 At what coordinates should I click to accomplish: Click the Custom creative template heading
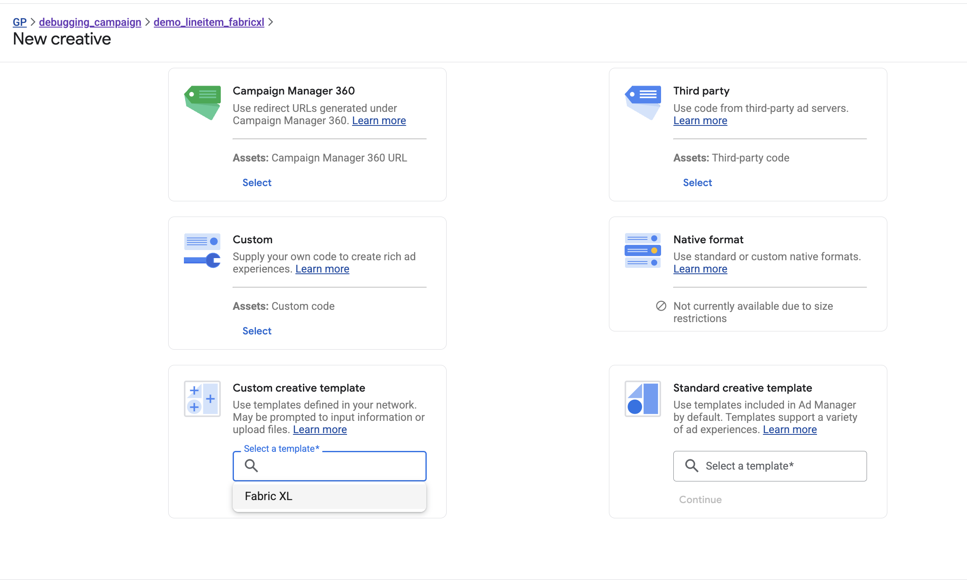pyautogui.click(x=299, y=388)
